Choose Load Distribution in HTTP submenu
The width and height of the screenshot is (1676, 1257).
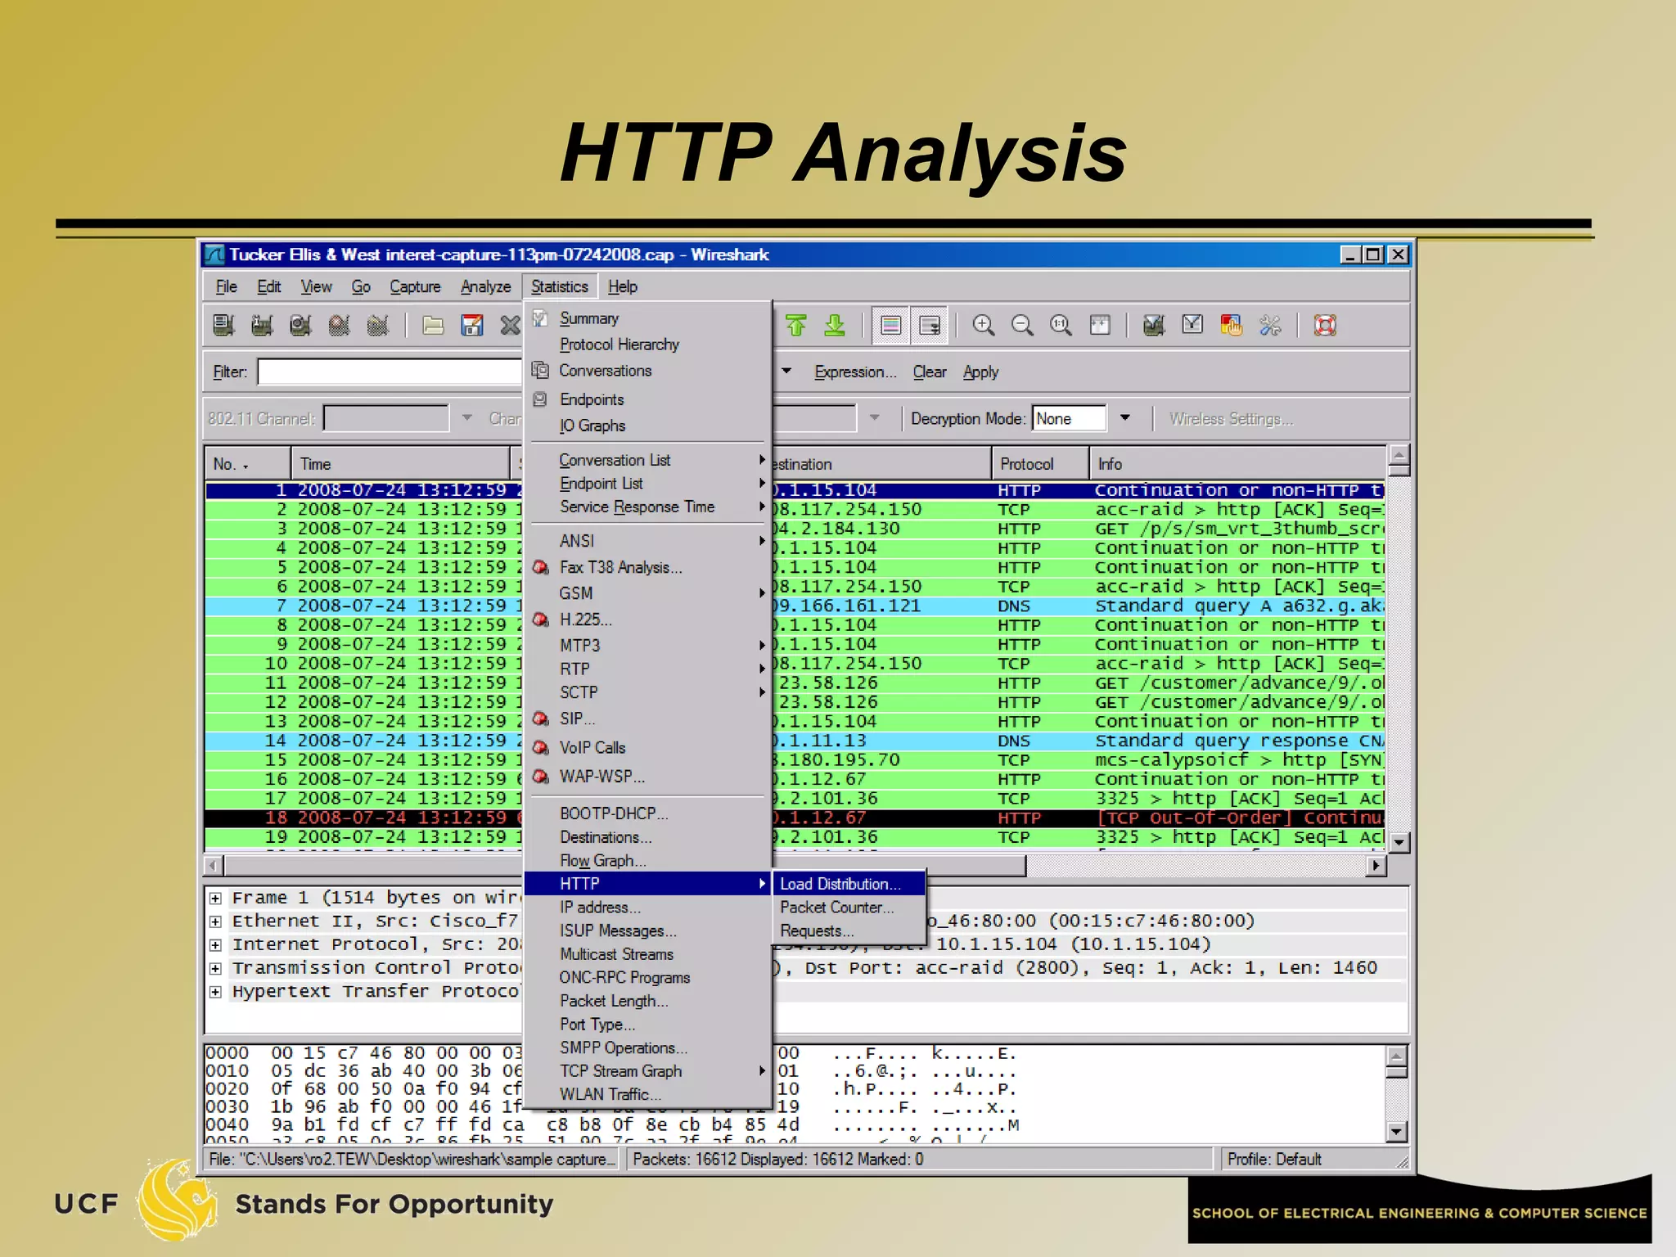click(849, 884)
